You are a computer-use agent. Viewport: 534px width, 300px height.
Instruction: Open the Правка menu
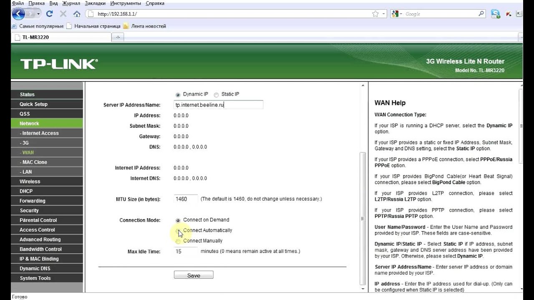point(37,3)
